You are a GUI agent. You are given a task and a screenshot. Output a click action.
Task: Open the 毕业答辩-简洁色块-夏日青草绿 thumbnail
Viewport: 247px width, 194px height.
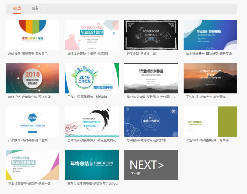pos(210,122)
